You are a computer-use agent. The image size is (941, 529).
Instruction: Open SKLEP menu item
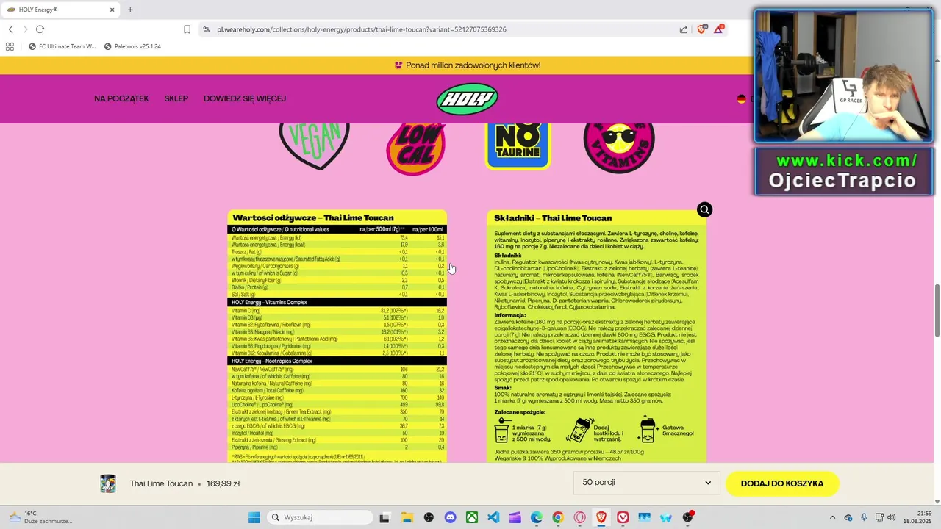(x=176, y=98)
